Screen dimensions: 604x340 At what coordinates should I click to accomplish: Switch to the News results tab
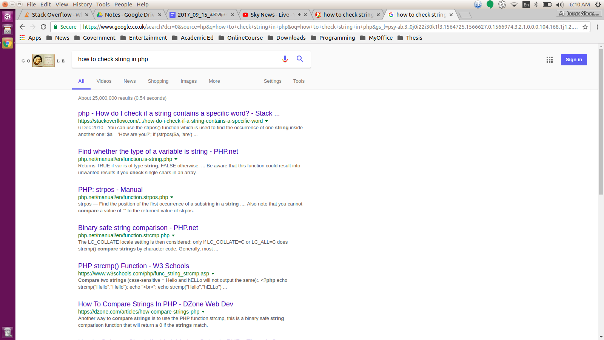[129, 81]
